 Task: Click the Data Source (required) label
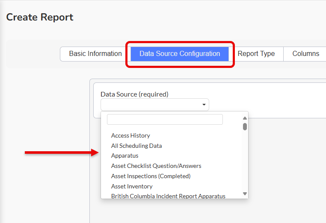[x=134, y=94]
